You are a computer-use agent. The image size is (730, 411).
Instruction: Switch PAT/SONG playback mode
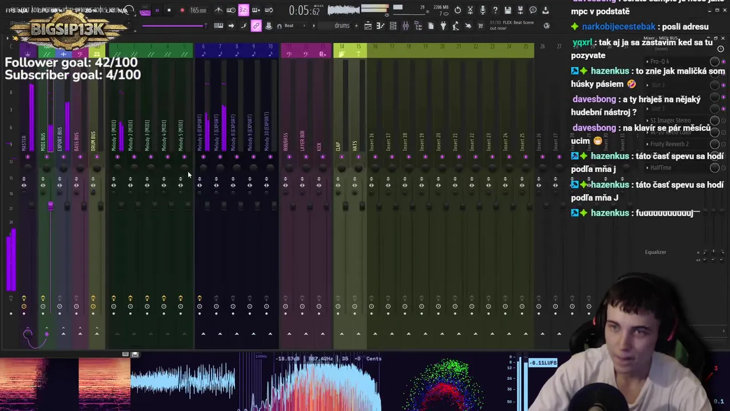(x=145, y=11)
